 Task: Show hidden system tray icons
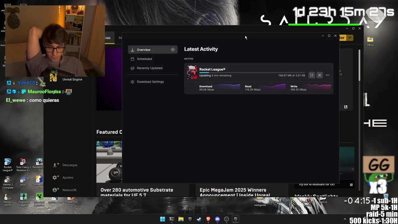pyautogui.click(x=345, y=219)
